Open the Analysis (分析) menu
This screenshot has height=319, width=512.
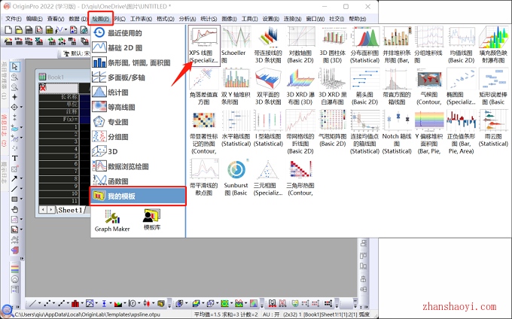[x=187, y=19]
